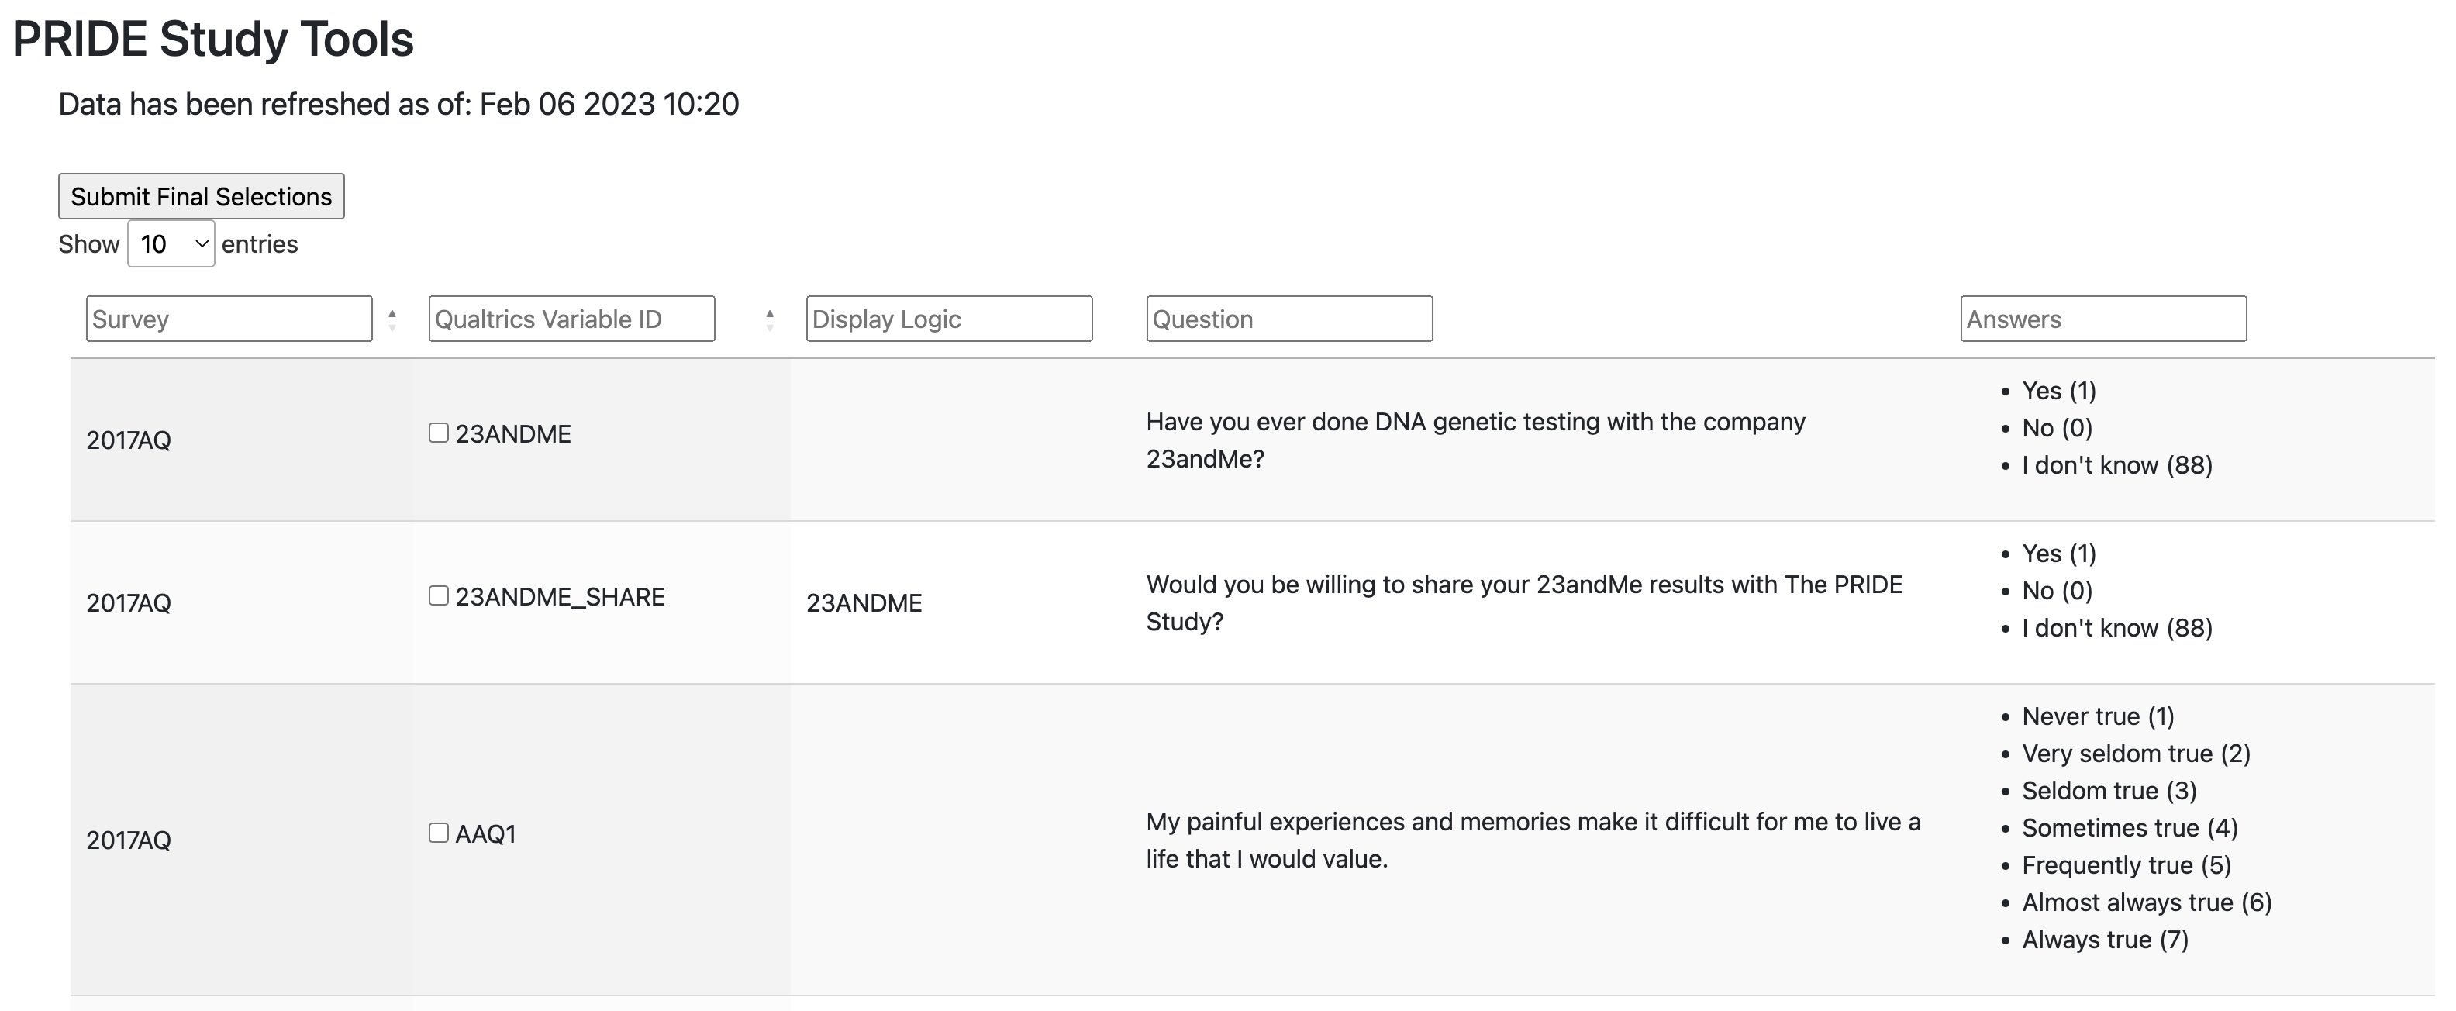This screenshot has height=1011, width=2456.
Task: Focus the Display Logic filter field
Action: tap(950, 319)
